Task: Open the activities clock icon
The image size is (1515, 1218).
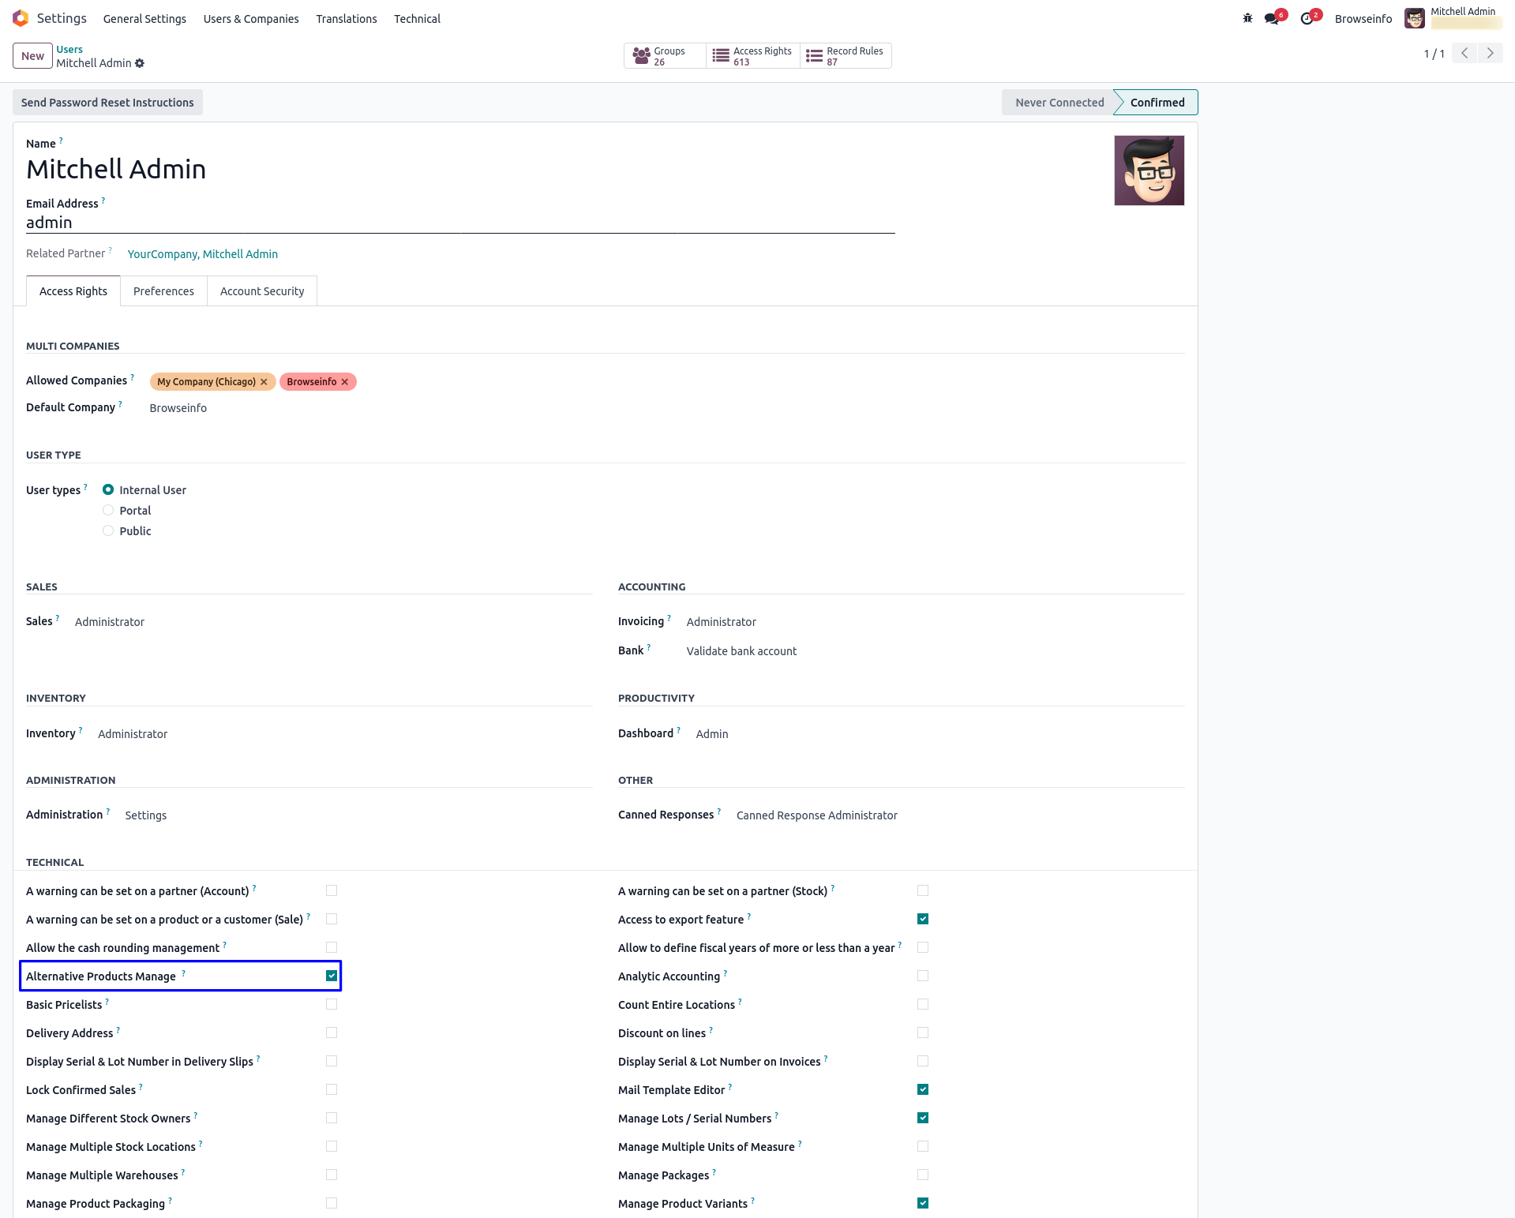Action: coord(1307,18)
